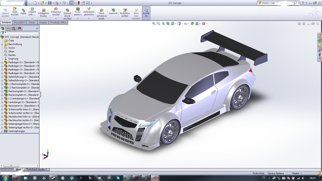Toggle hide/show items glasses icon
The height and width of the screenshot is (181, 322).
(185, 24)
